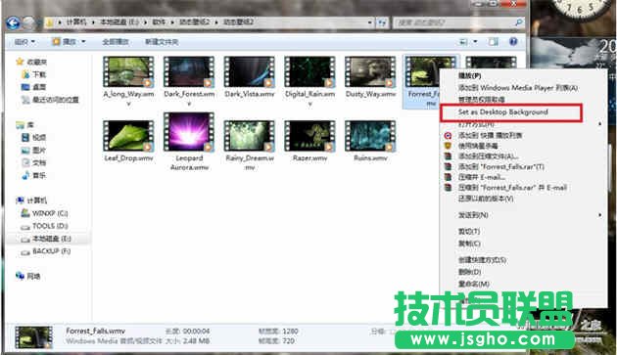Image resolution: width=617 pixels, height=355 pixels.
Task: Click the New folder toolbar button
Action: click(x=162, y=42)
